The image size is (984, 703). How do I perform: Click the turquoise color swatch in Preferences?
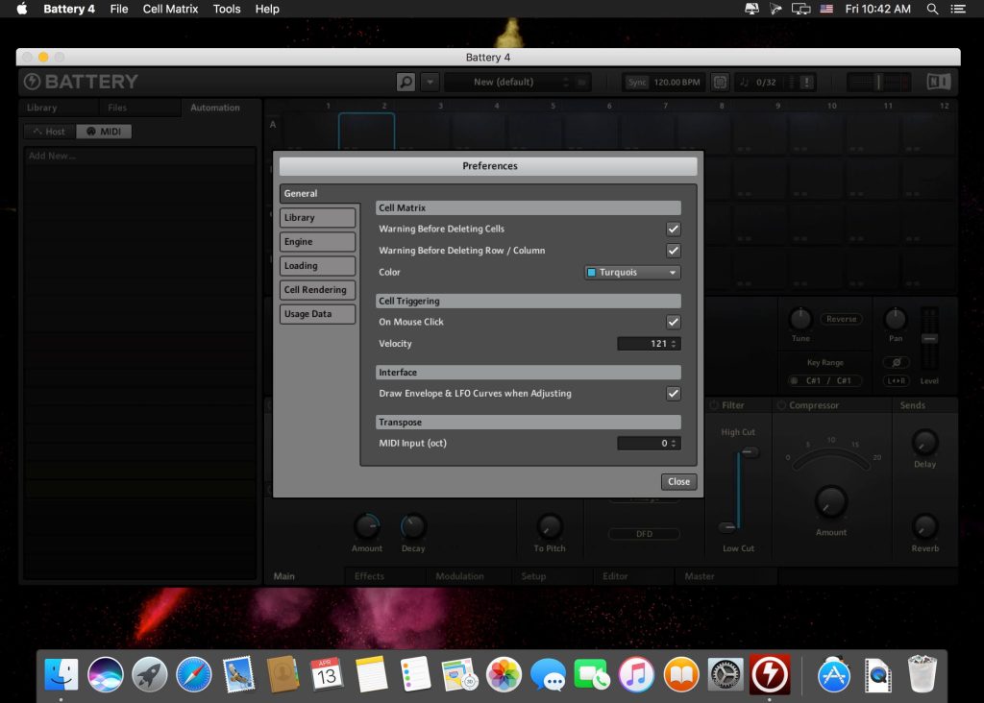pyautogui.click(x=591, y=272)
